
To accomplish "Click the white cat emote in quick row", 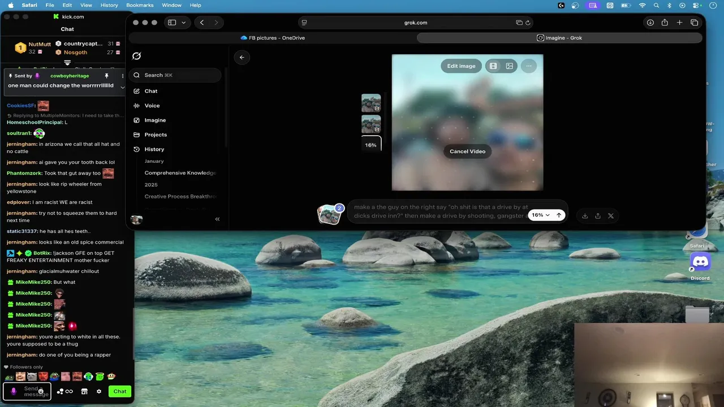I will (32, 376).
